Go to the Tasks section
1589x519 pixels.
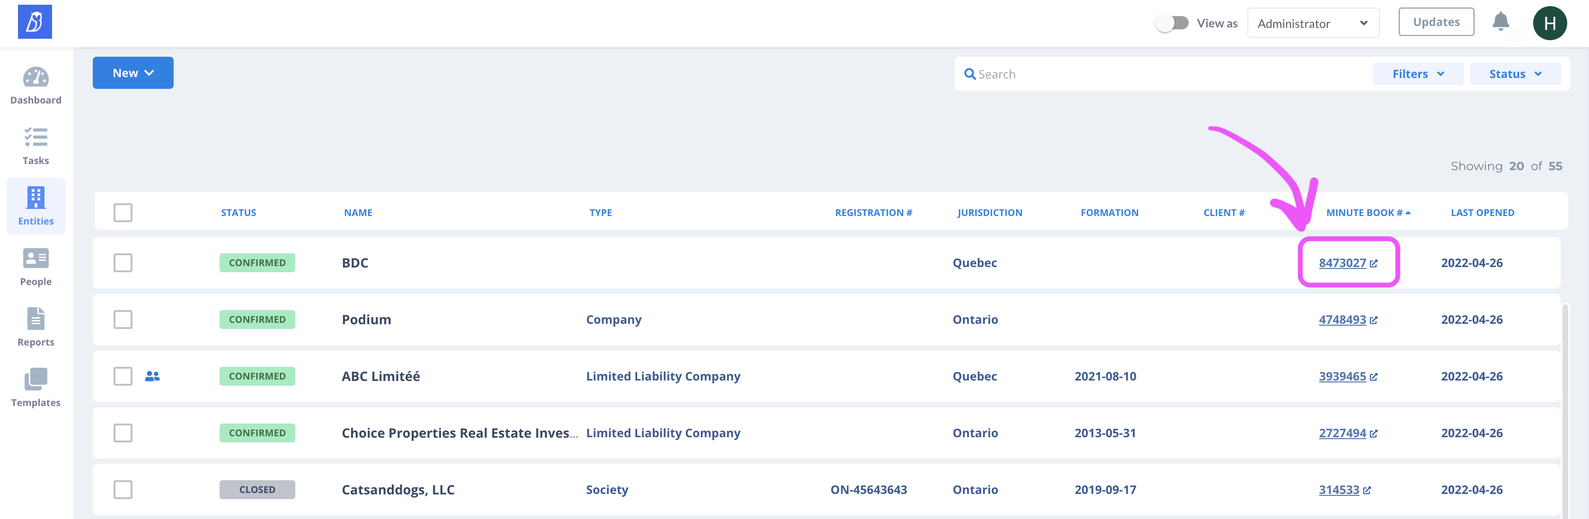(36, 146)
